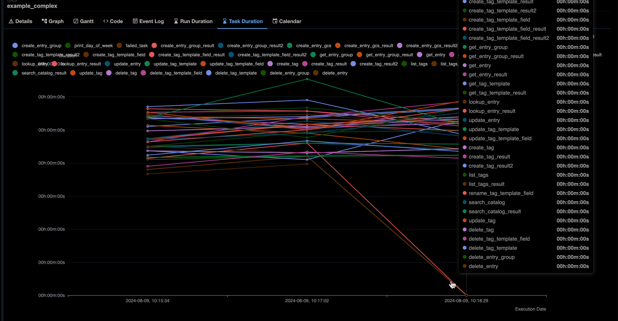
Task: Hide the search_catalog_result series
Action: (x=44, y=73)
